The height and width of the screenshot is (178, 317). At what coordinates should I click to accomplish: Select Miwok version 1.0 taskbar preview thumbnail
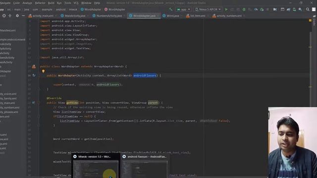click(x=96, y=166)
